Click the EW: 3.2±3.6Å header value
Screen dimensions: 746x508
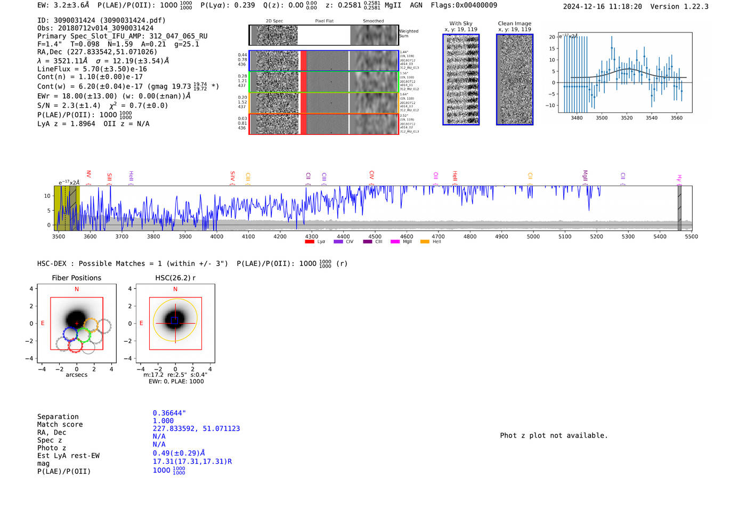click(63, 5)
